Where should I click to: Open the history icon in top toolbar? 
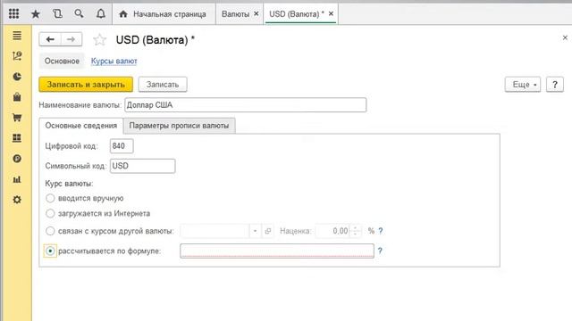[x=57, y=14]
